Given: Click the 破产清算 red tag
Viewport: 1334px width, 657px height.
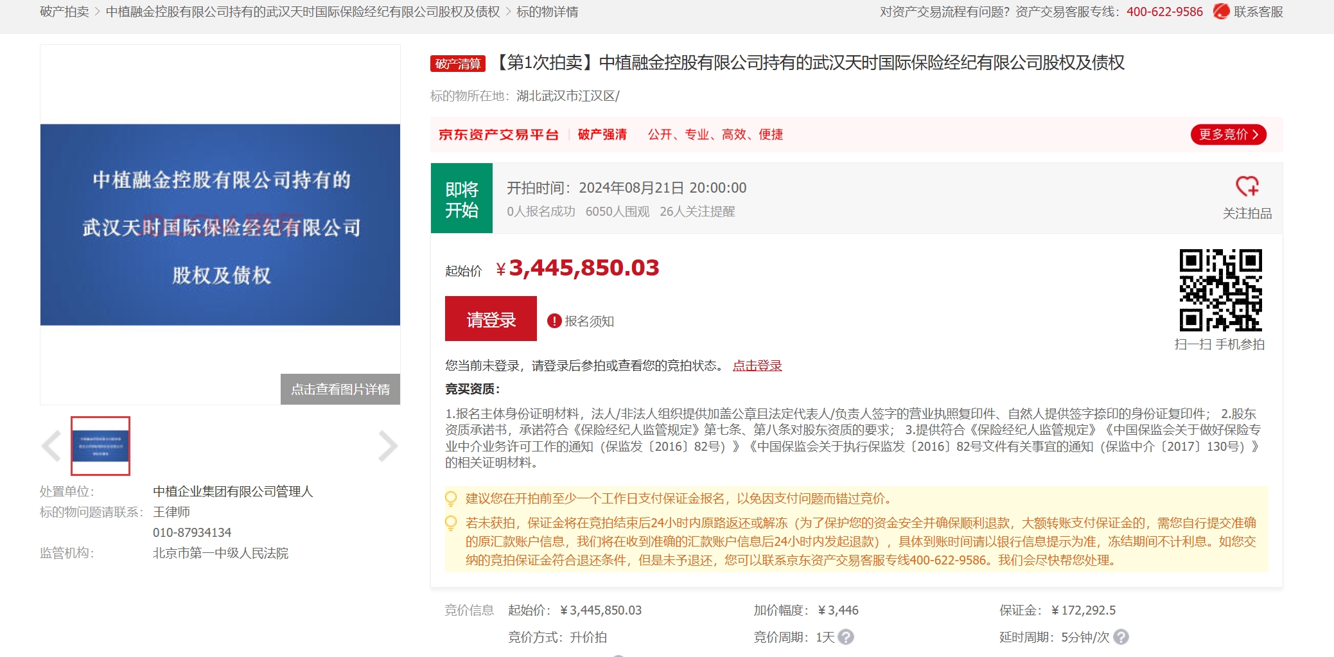Looking at the screenshot, I should pos(457,64).
